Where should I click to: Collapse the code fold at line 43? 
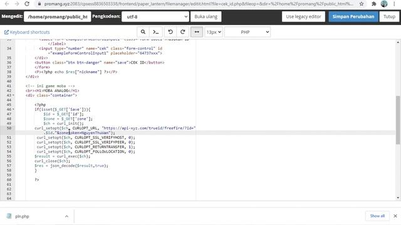point(13,95)
